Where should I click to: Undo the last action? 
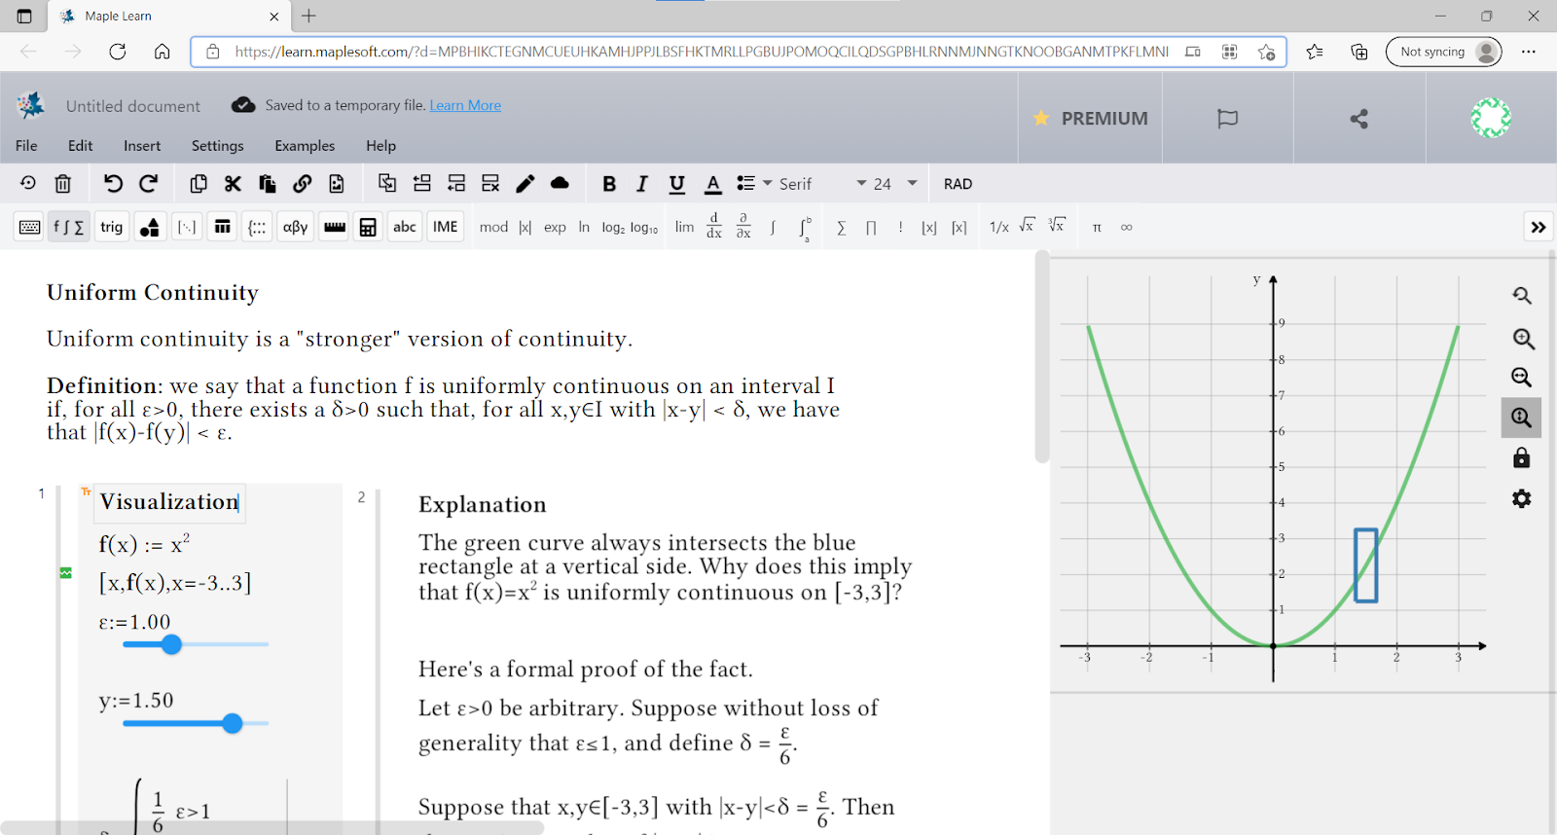113,183
